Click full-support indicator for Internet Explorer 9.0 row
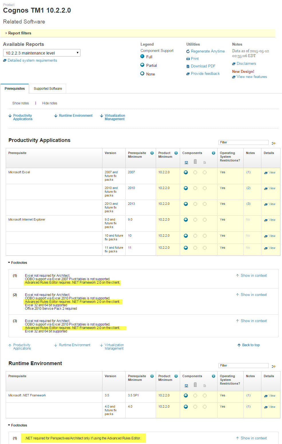This screenshot has height=444, width=282. 186,220
